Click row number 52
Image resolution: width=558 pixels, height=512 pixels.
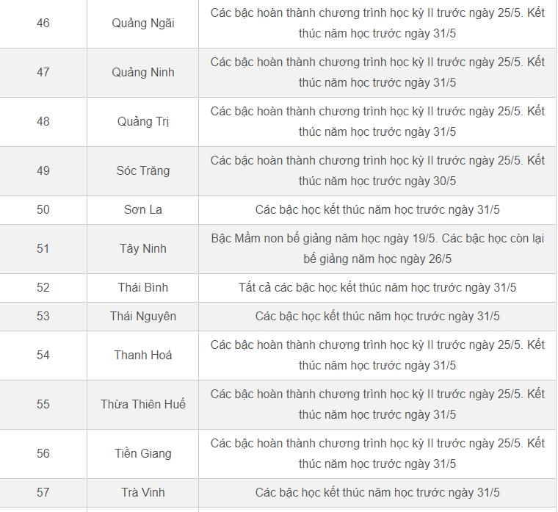(43, 288)
